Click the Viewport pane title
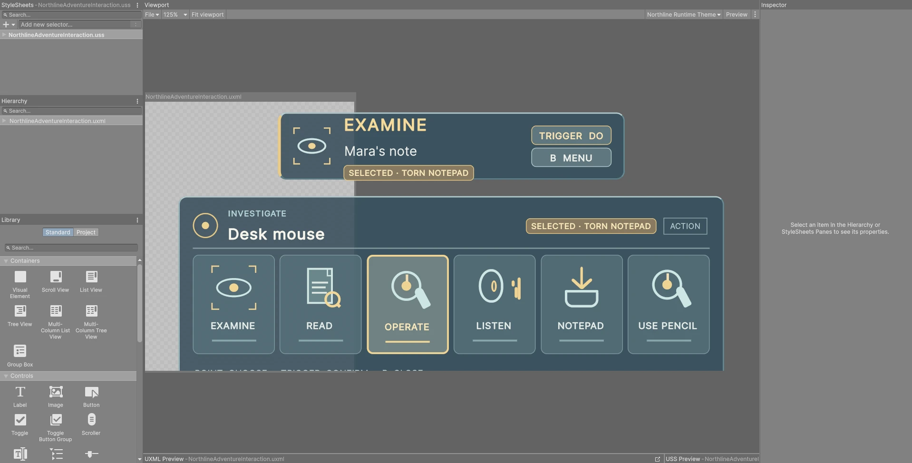 click(x=156, y=5)
